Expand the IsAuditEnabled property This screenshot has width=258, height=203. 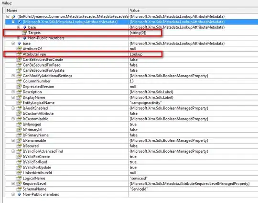point(13,108)
